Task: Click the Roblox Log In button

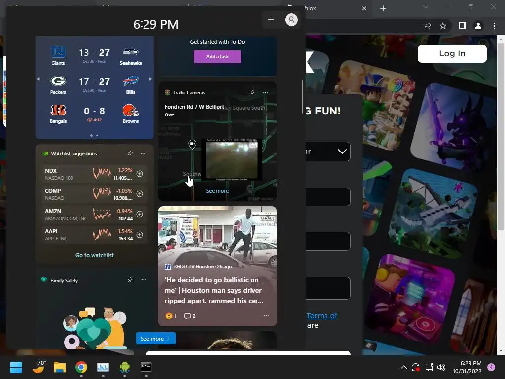Action: coord(452,53)
